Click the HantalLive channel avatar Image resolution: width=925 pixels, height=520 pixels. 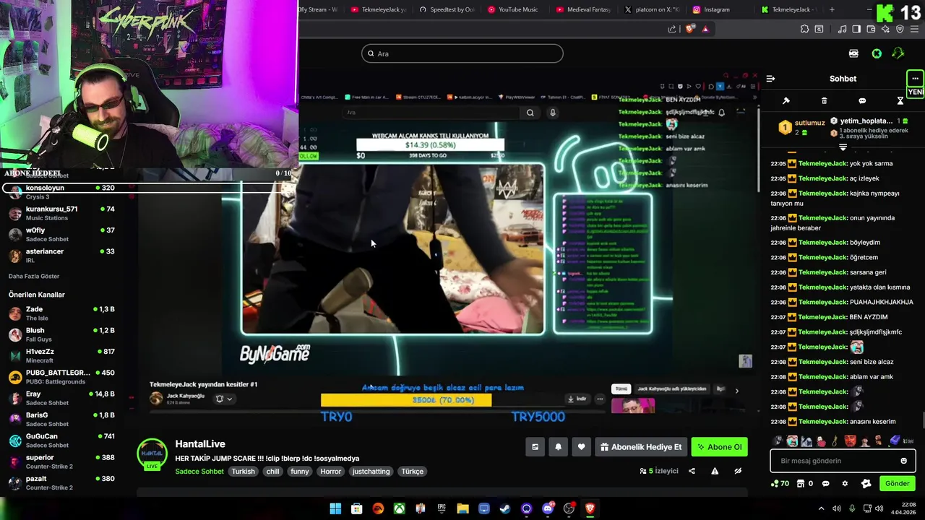(152, 454)
